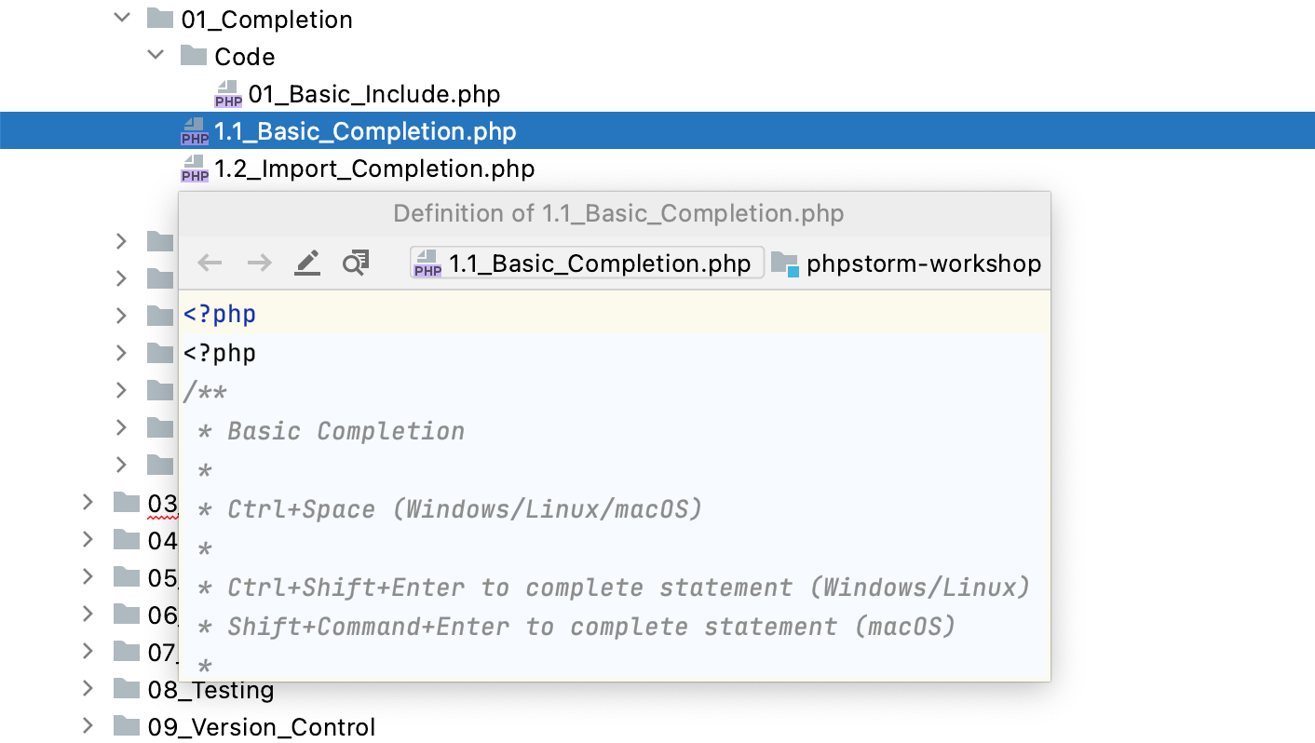Expand the folder starting with 04
Screen dimensions: 1315x743
(88, 540)
